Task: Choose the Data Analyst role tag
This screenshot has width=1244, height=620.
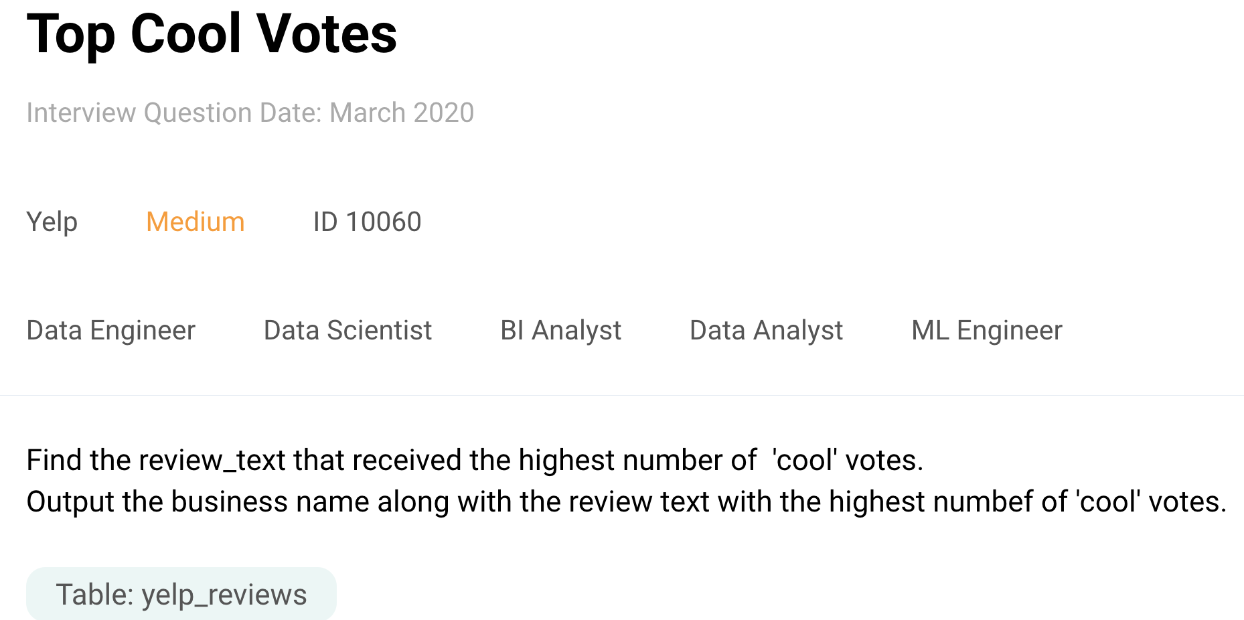Action: pos(766,330)
